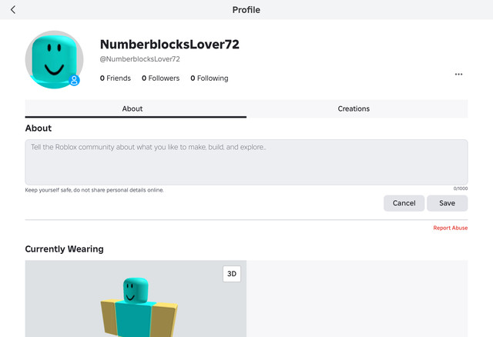Screen dimensions: 493x337
Task: Open the 0 Followers list
Action: [163, 78]
